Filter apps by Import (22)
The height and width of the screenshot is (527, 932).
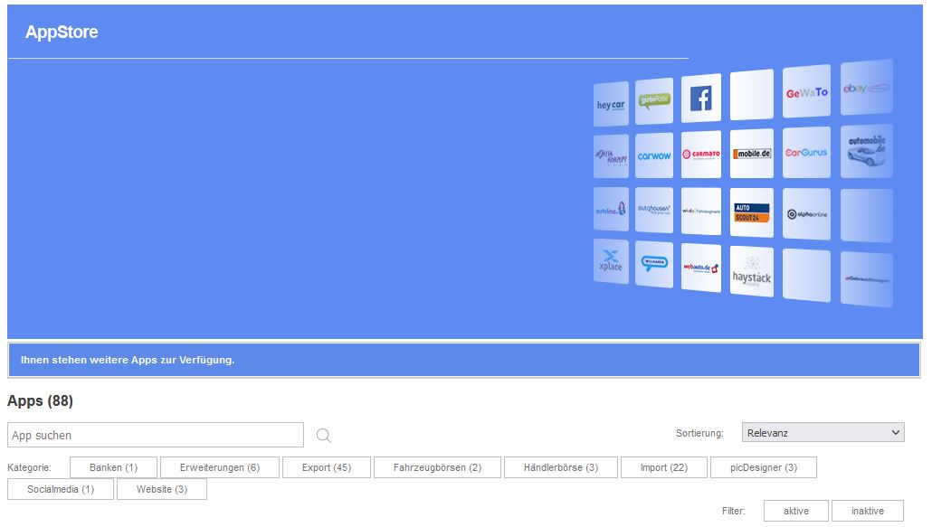point(664,467)
